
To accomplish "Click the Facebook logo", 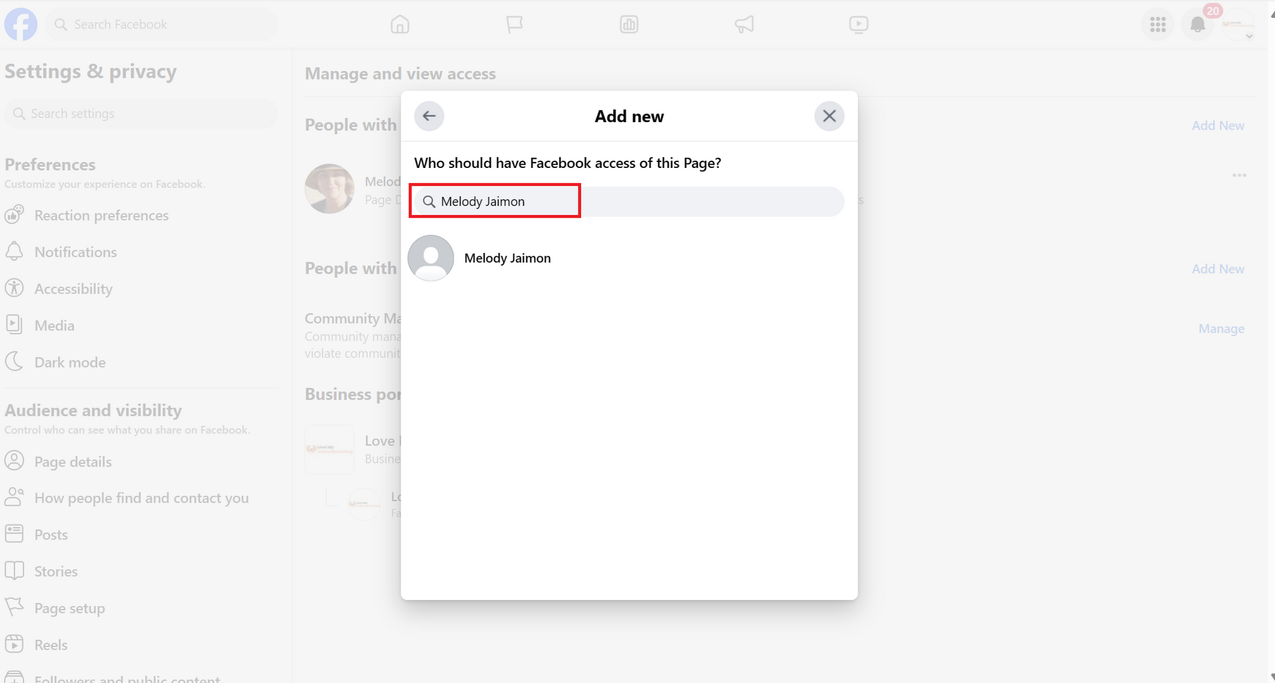I will [21, 25].
